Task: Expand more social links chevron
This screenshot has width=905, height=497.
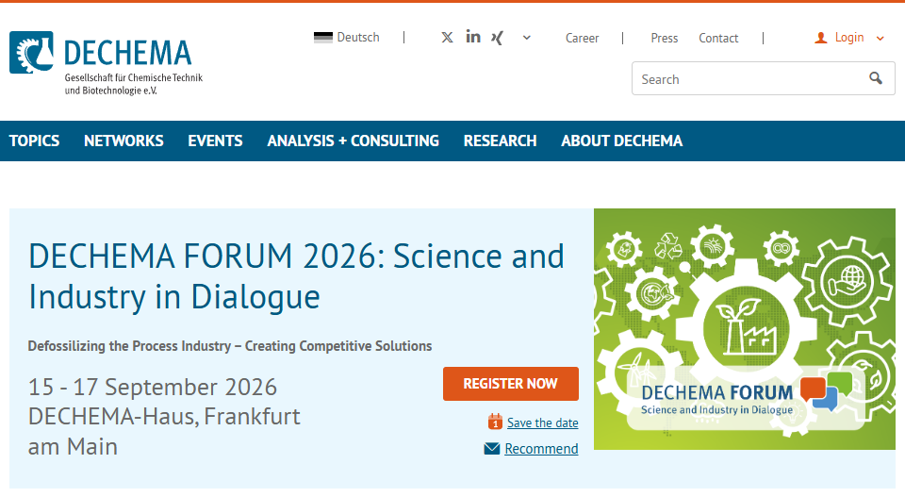Action: (526, 38)
